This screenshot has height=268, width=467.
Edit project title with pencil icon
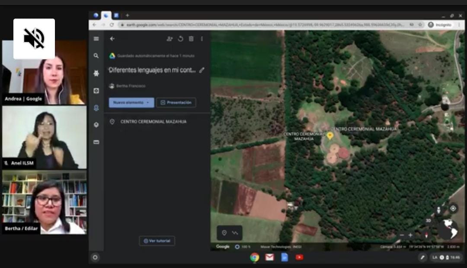202,70
